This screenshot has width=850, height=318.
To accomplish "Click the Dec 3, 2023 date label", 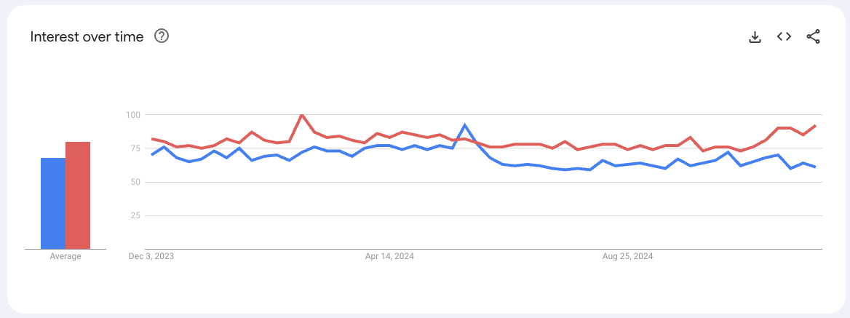I will [151, 256].
